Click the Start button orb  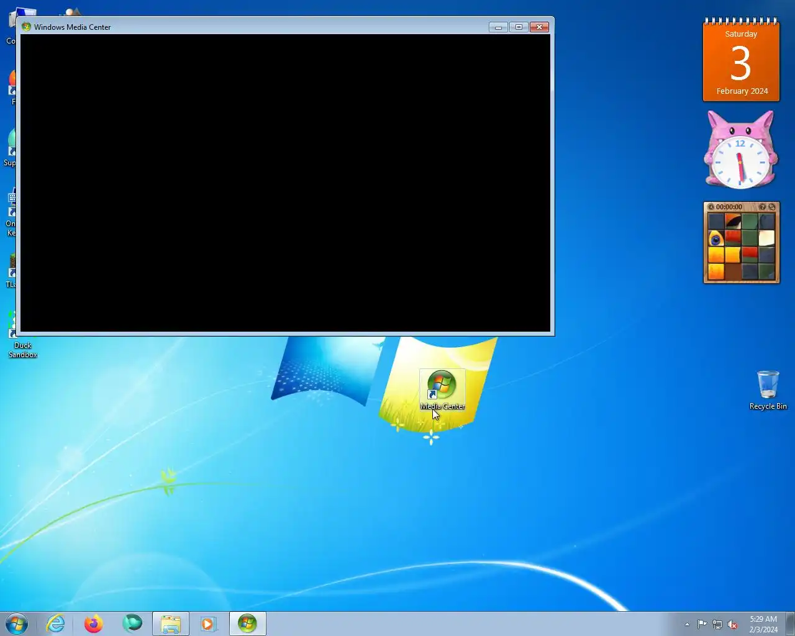(x=17, y=624)
